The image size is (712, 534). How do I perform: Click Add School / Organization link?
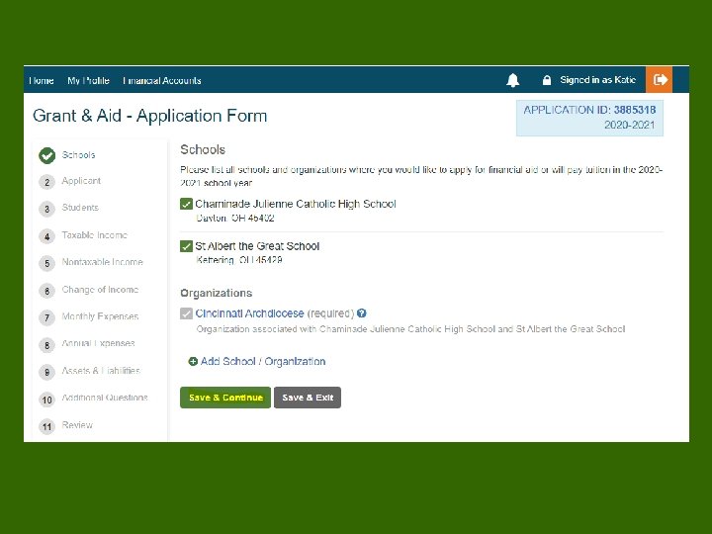(263, 362)
